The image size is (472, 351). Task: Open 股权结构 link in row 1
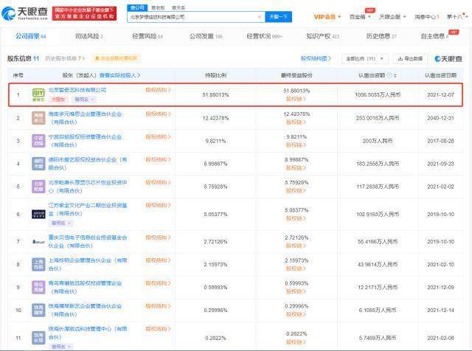tap(158, 90)
